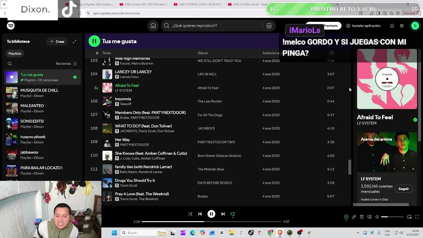Open the Windows Start button
Screen dimensions: 423x238
[x=114, y=233]
